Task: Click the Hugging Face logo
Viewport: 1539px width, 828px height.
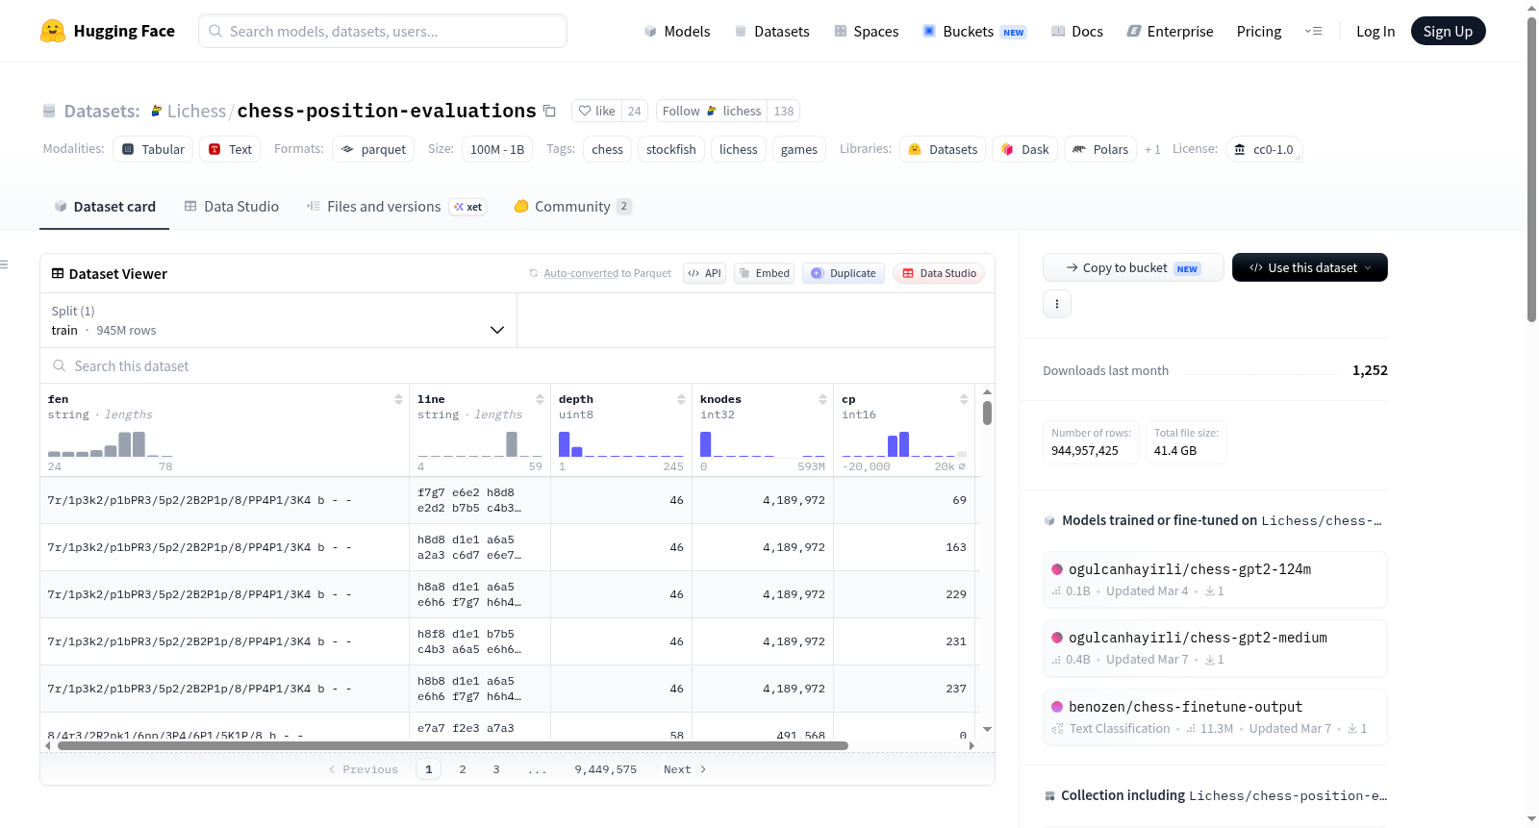Action: 53,31
